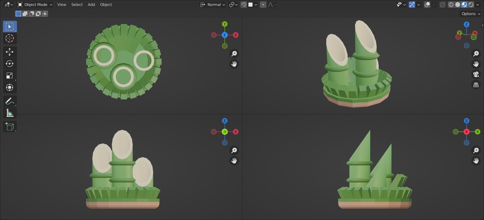
Task: Click zoom magnifier icon in right view viewport
Action: pyautogui.click(x=475, y=150)
